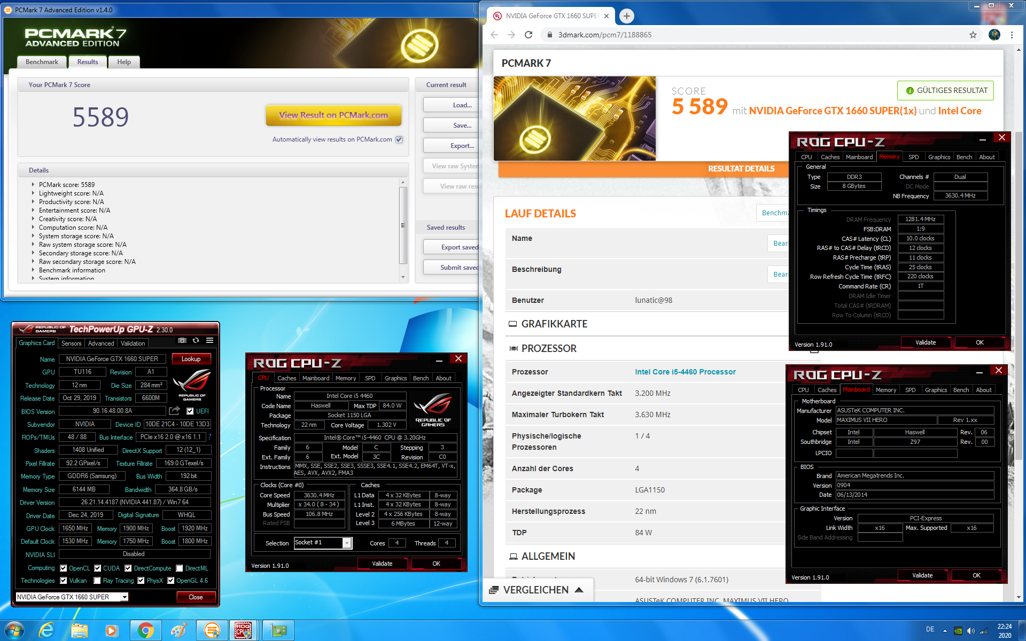Click the GPU-Z refresh icon
The width and height of the screenshot is (1026, 641).
(196, 341)
